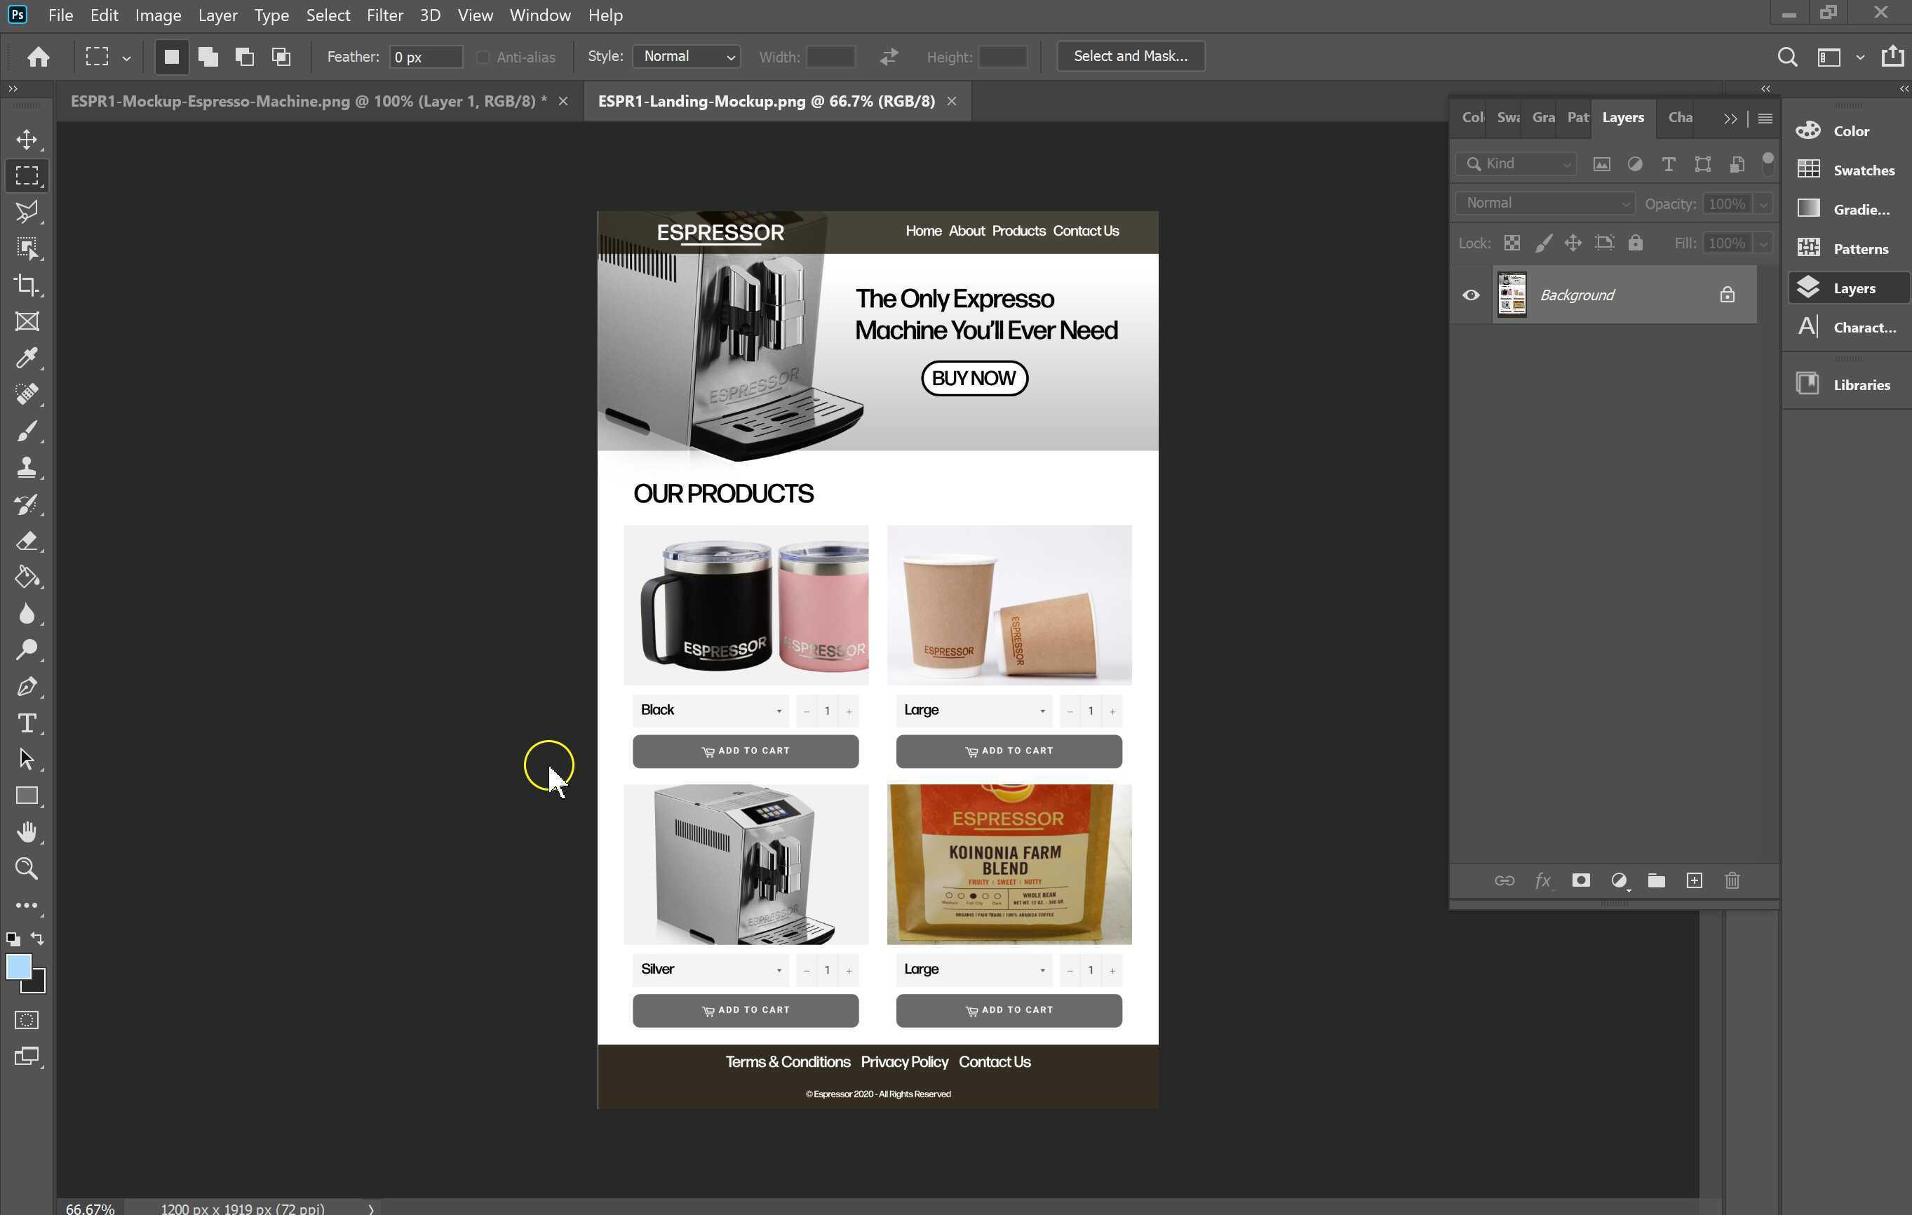This screenshot has width=1912, height=1215.
Task: Toggle Quick Mask mode
Action: (26, 1020)
